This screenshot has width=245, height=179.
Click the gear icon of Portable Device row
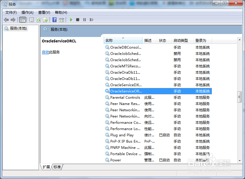(107, 154)
